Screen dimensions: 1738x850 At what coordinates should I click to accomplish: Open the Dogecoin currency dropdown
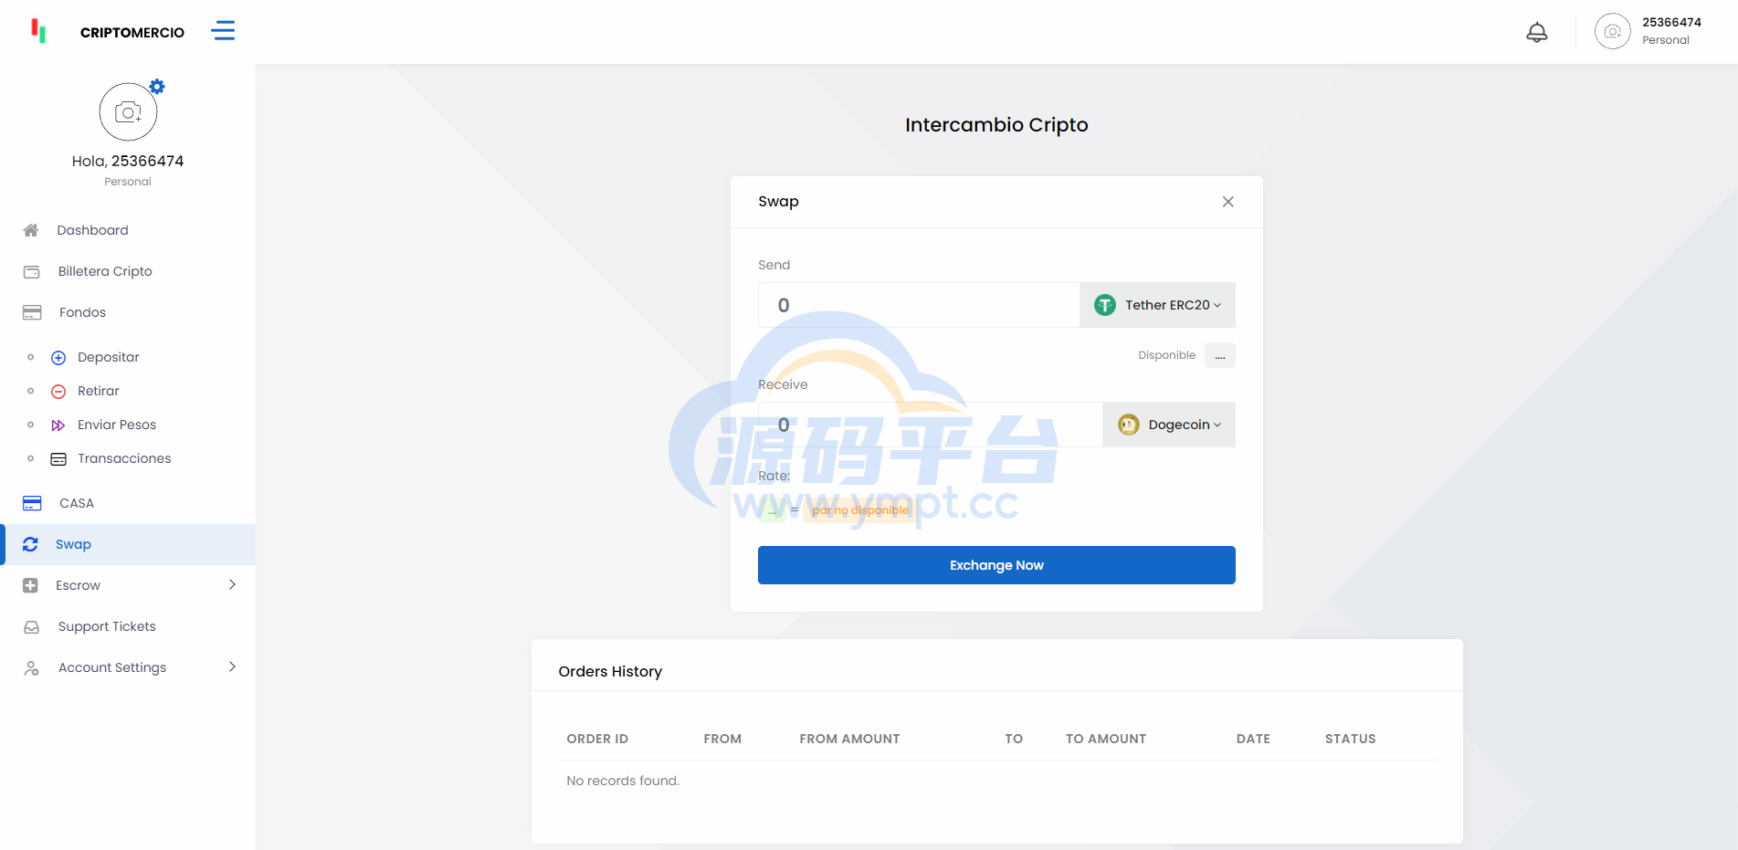[x=1169, y=425]
